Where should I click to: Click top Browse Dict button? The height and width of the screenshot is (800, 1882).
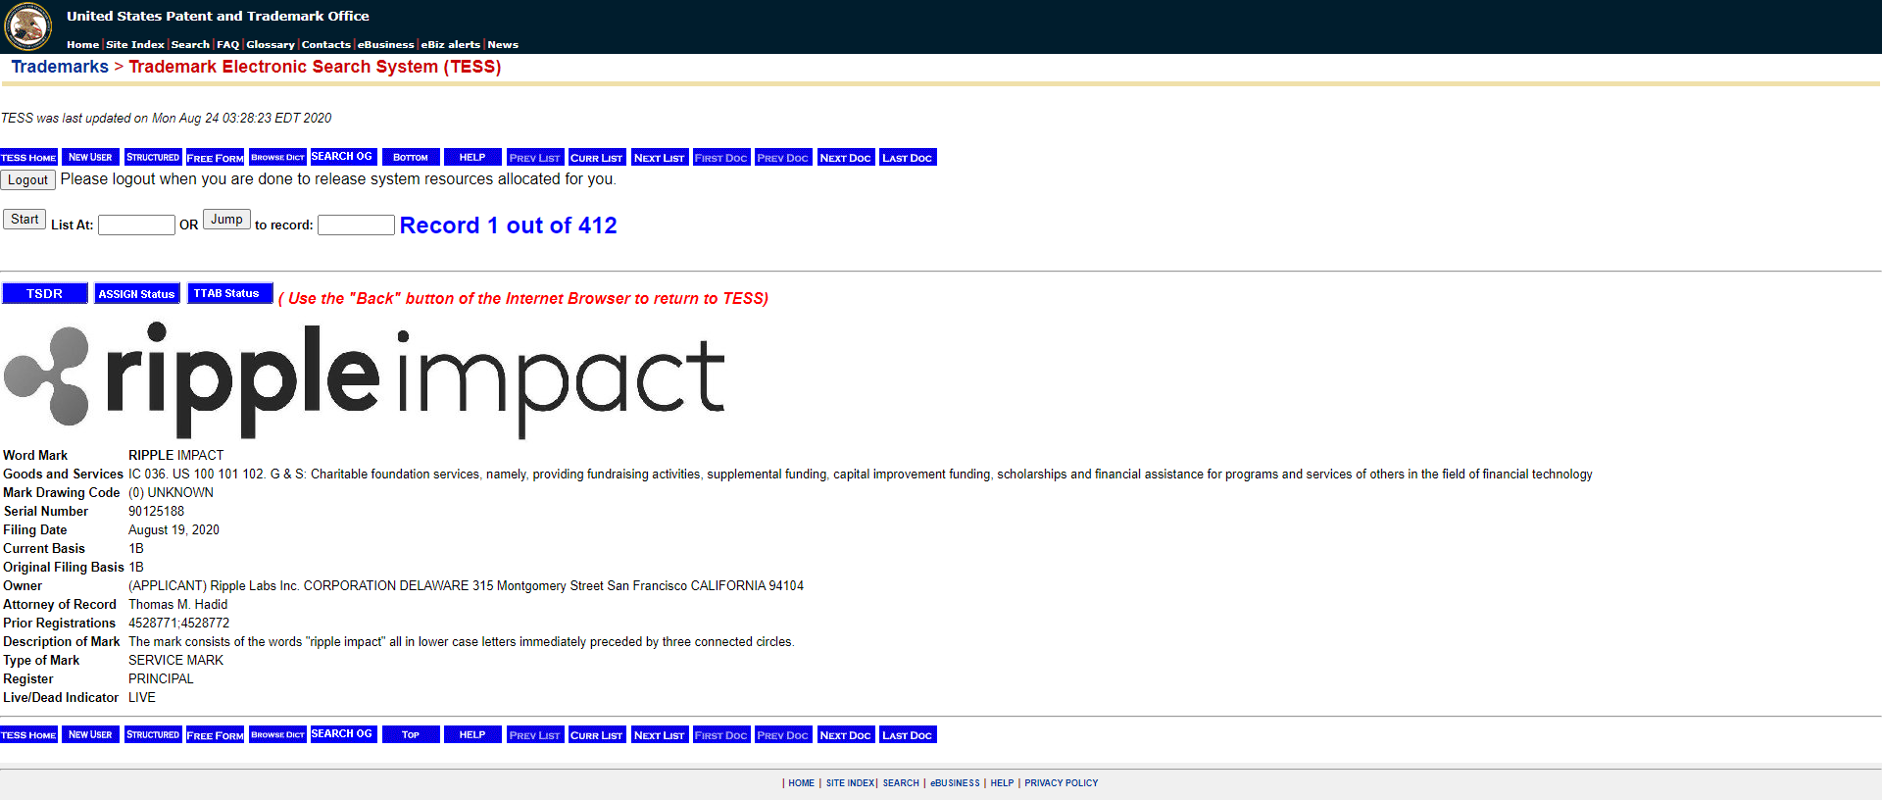pos(277,157)
